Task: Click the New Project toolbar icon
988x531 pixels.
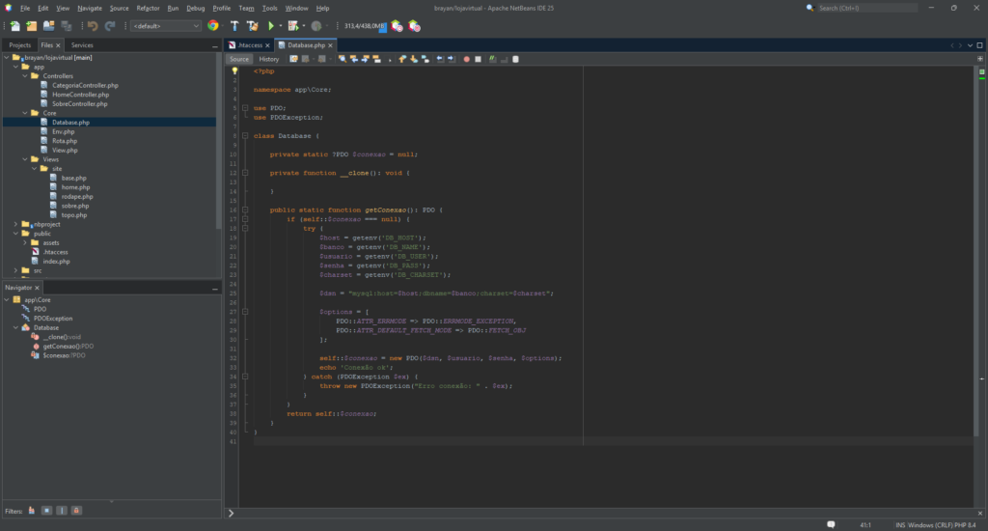Action: point(32,26)
